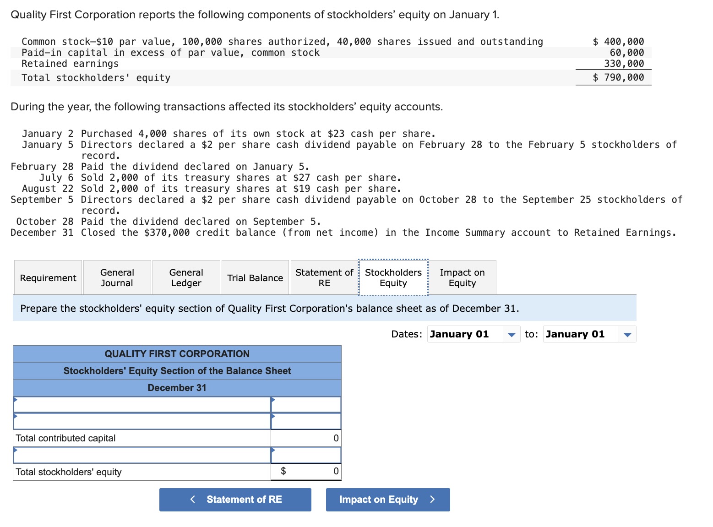713x527 pixels.
Task: Click the $ 400,000 common stock value
Action: pos(618,42)
